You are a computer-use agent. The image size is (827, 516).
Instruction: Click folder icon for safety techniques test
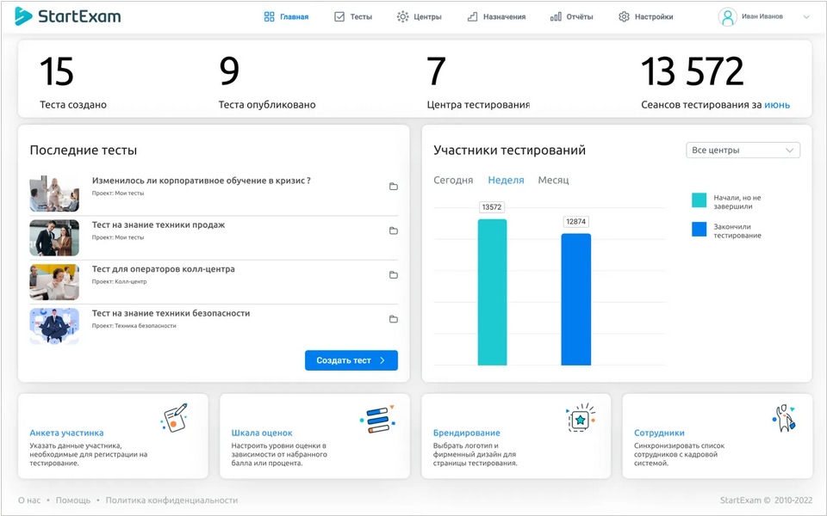point(394,319)
